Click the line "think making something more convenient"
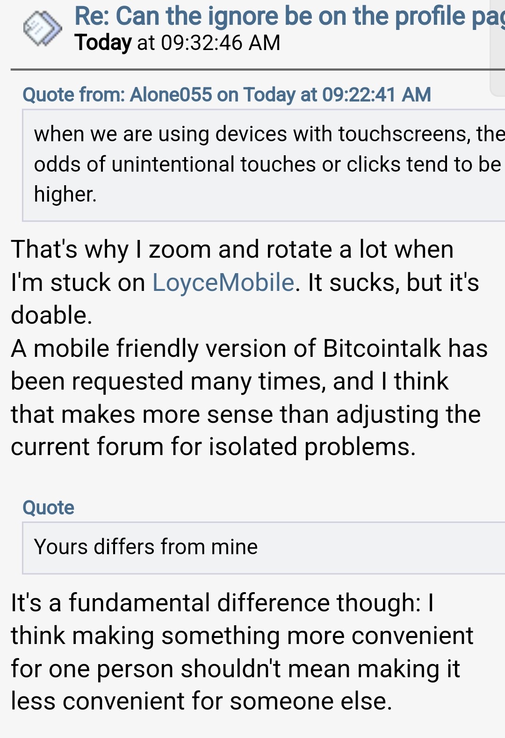Viewport: 505px width, 738px height. 242,636
